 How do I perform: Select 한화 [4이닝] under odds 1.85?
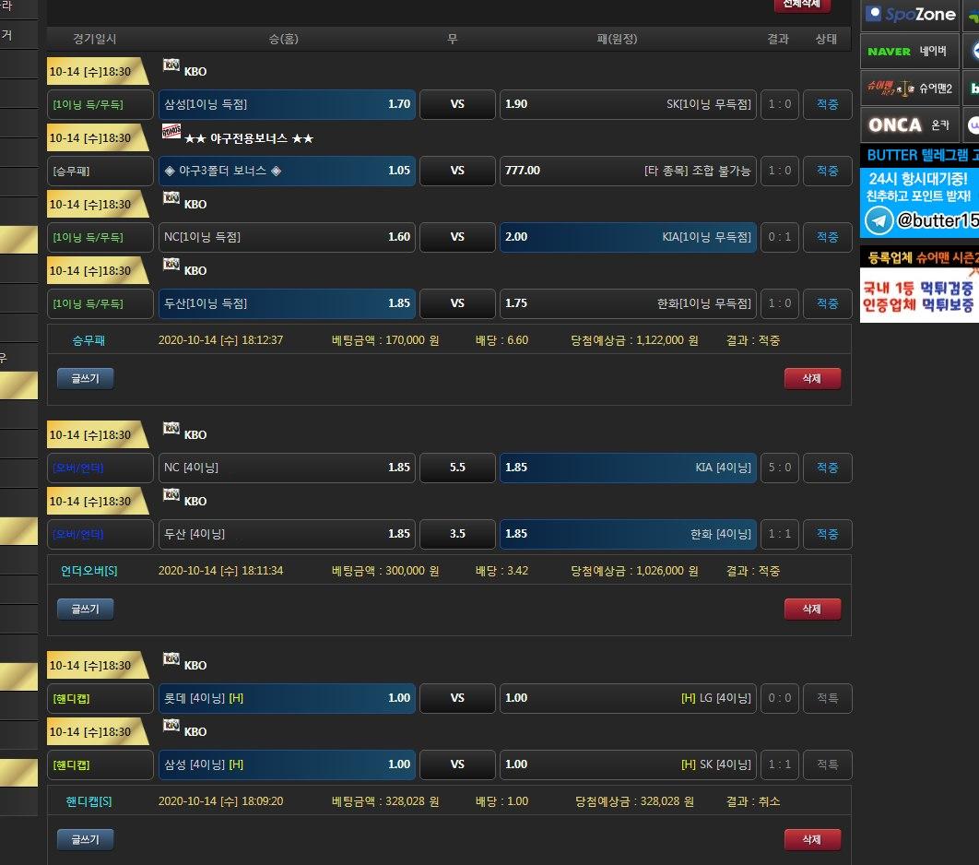(627, 534)
